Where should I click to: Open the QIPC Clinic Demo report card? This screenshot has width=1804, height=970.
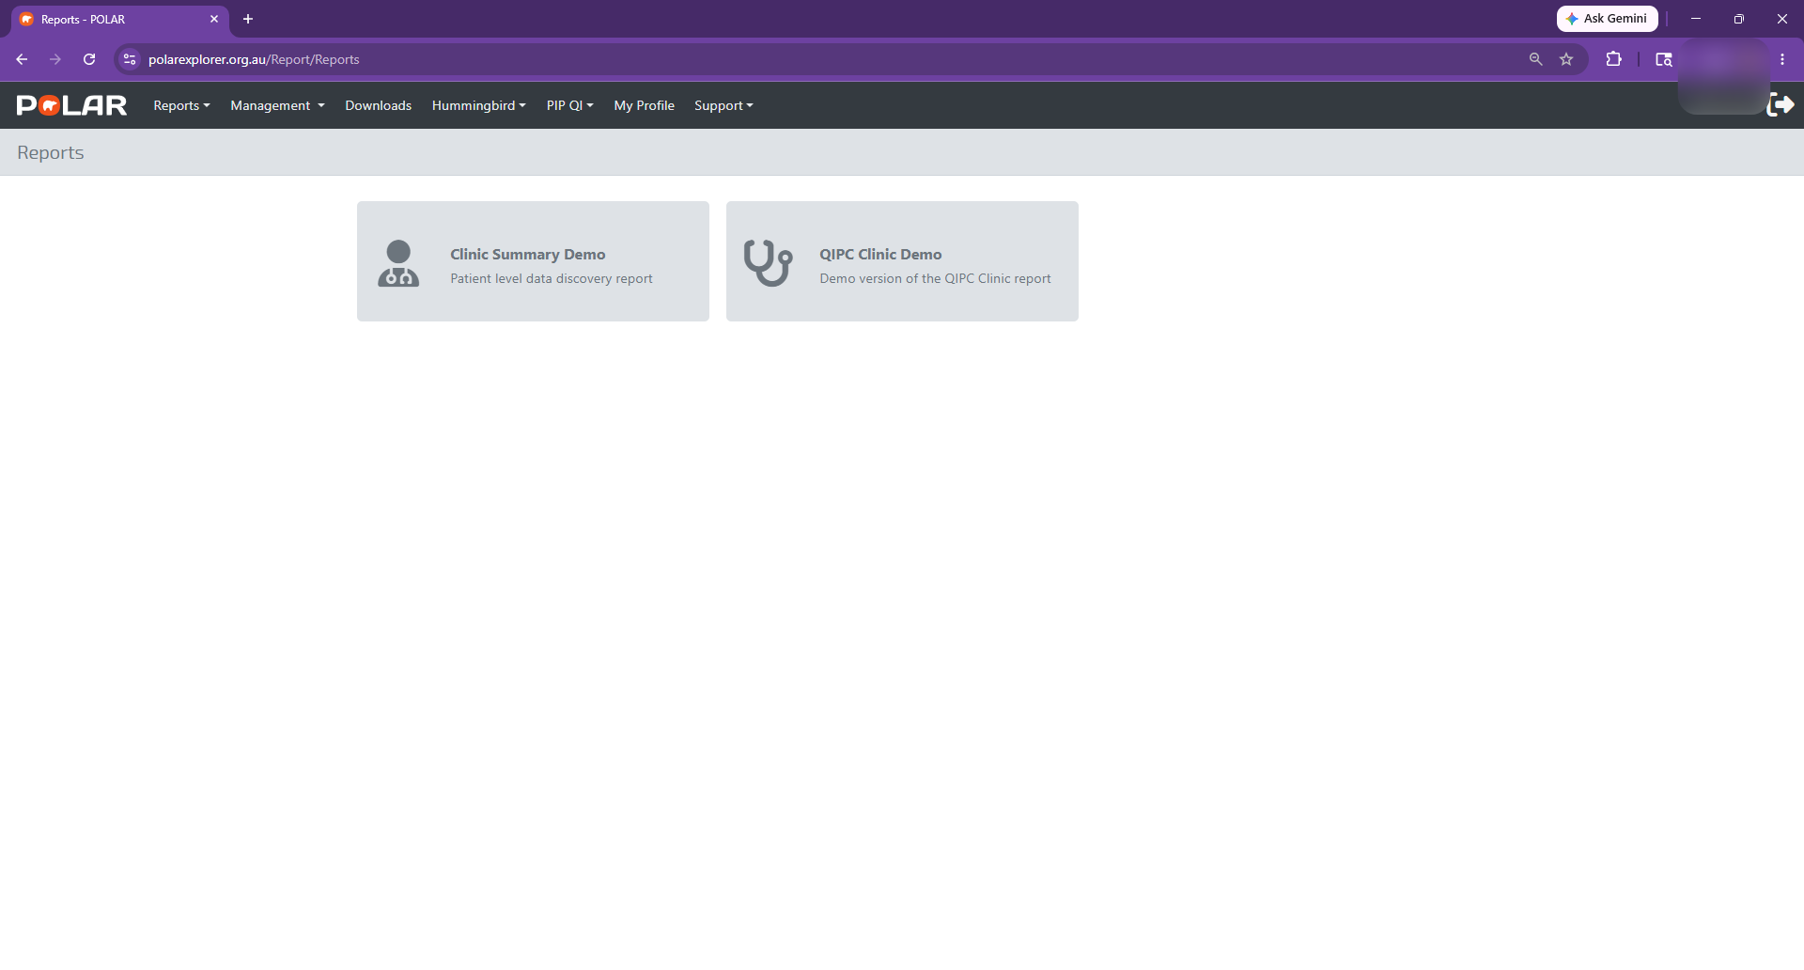tap(902, 261)
